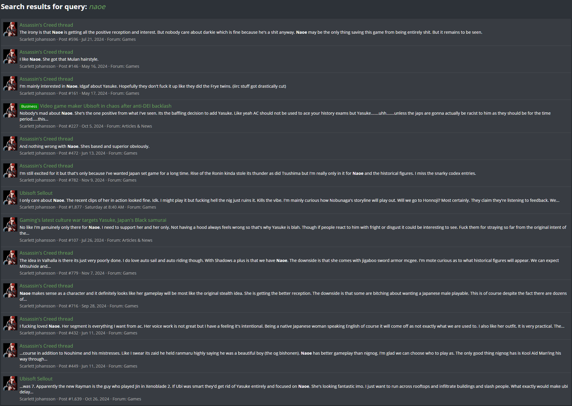Image resolution: width=572 pixels, height=406 pixels.
Task: Open Scarlett Johansson profile on Post #472
Action: pyautogui.click(x=38, y=153)
